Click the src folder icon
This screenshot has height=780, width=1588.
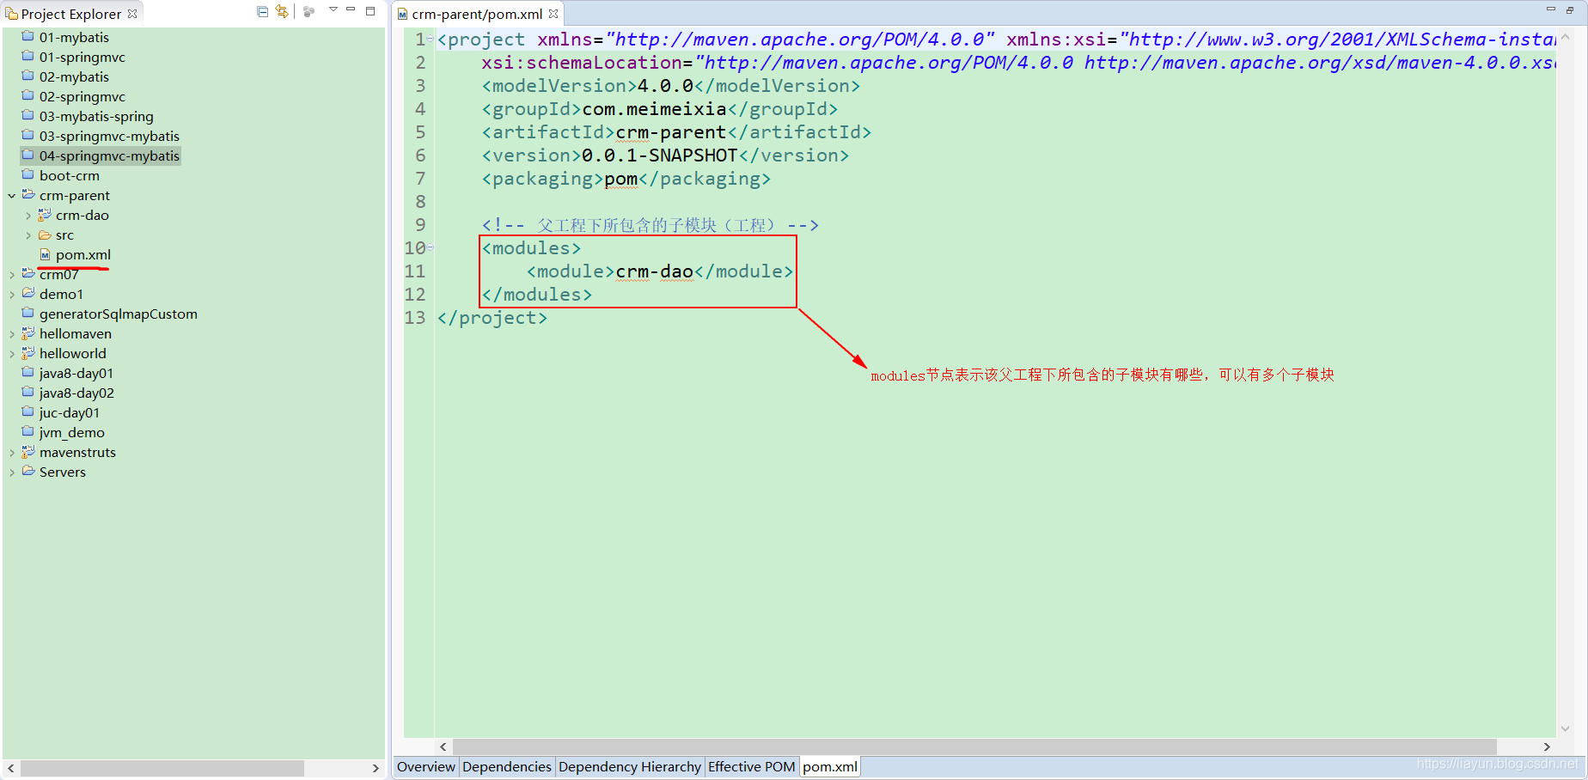pos(45,235)
